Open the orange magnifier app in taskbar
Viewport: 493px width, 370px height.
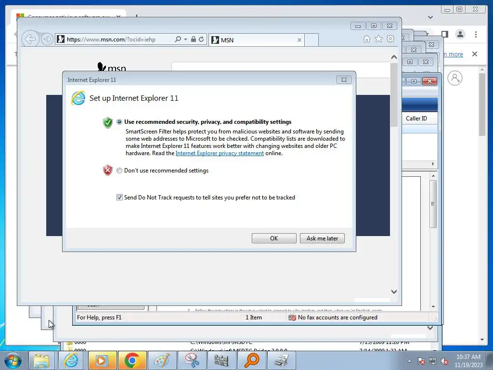coord(251,360)
